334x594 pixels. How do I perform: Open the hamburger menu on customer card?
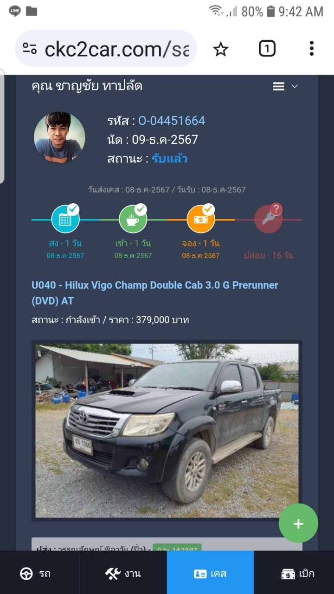click(278, 86)
